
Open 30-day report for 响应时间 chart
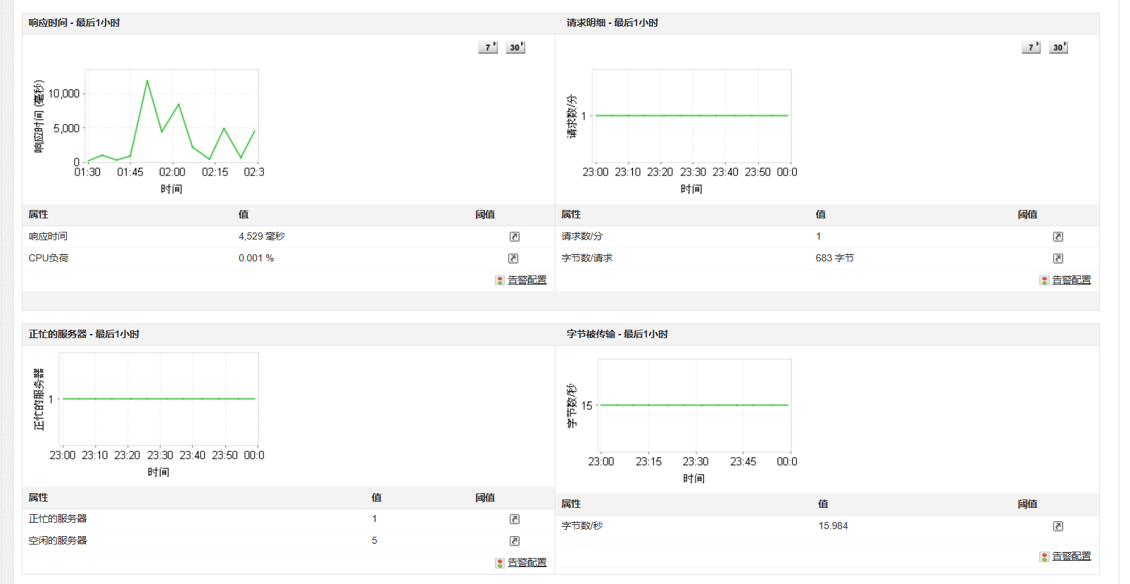point(515,47)
